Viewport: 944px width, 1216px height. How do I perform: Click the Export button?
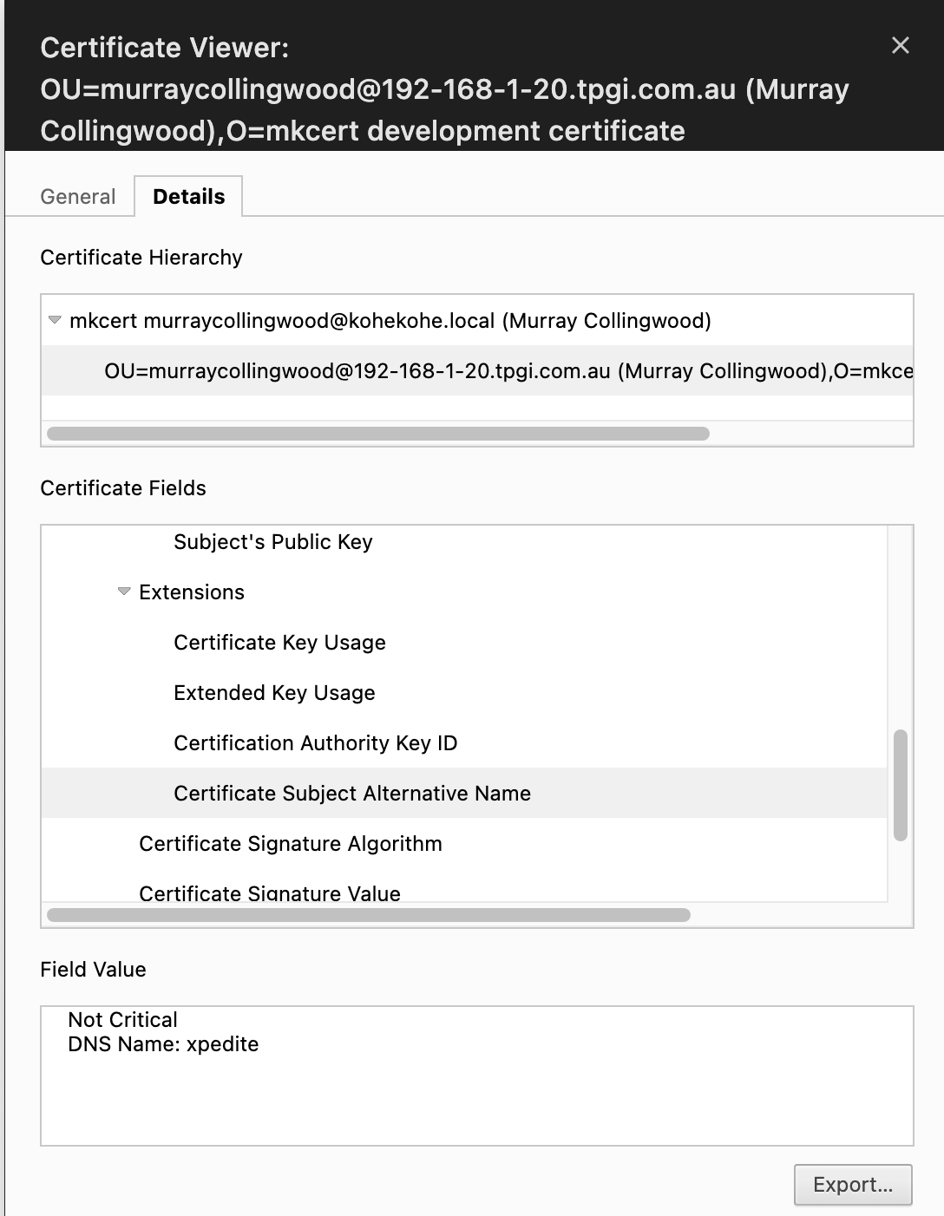(x=852, y=1185)
